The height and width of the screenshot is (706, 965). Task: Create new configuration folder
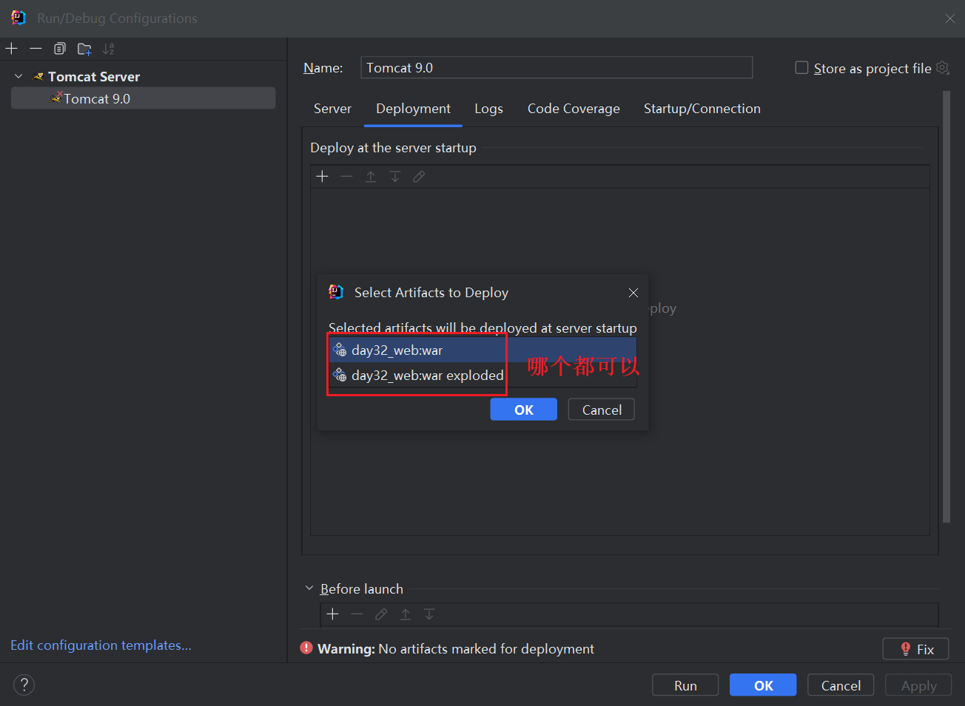tap(84, 49)
